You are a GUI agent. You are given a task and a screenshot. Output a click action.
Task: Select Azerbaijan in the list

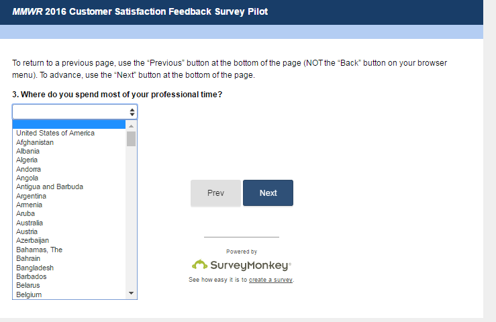pyautogui.click(x=32, y=241)
